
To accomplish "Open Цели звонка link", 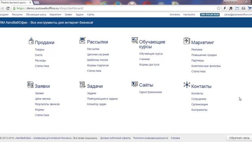I will click(43, 99).
